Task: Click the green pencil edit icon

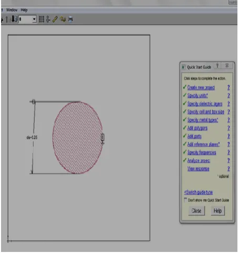Action: (x=55, y=19)
